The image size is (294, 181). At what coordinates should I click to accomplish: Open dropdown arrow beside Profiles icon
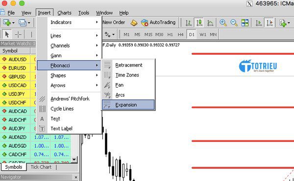[29, 23]
